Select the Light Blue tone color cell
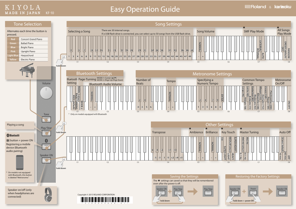This screenshot has height=209, width=296. tap(13, 55)
